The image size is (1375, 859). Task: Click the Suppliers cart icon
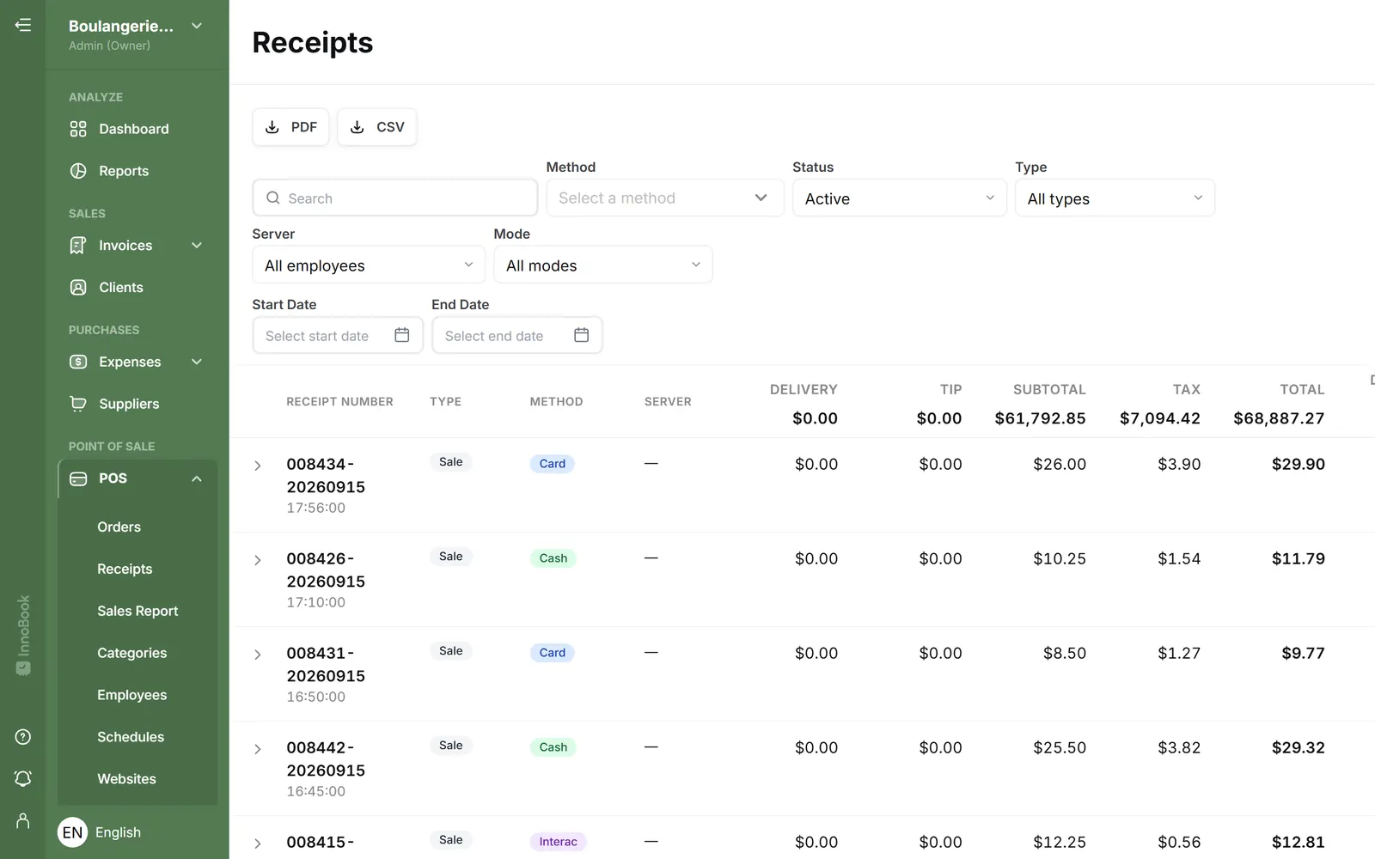(x=78, y=404)
